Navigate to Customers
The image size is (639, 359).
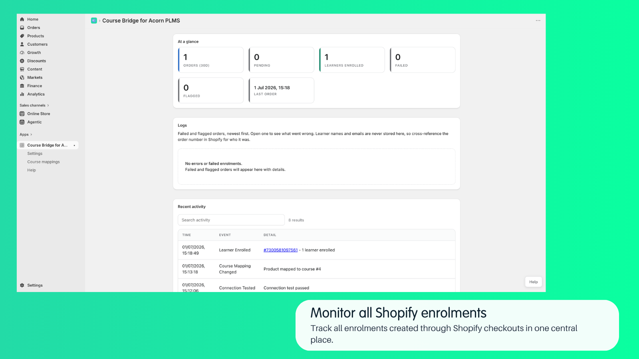[37, 44]
